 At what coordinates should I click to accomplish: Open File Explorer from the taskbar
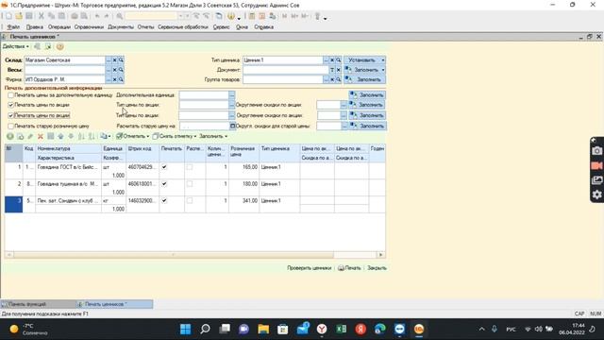[263, 329]
